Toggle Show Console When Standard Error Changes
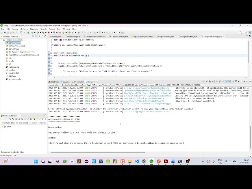The width and height of the screenshot is (252, 189). (229, 82)
